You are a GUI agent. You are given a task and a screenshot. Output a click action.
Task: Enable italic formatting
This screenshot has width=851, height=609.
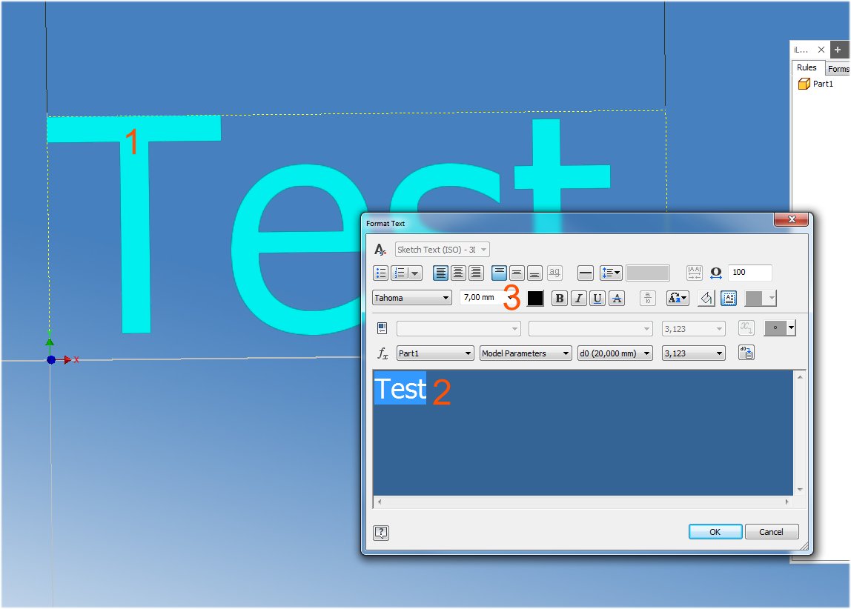577,298
